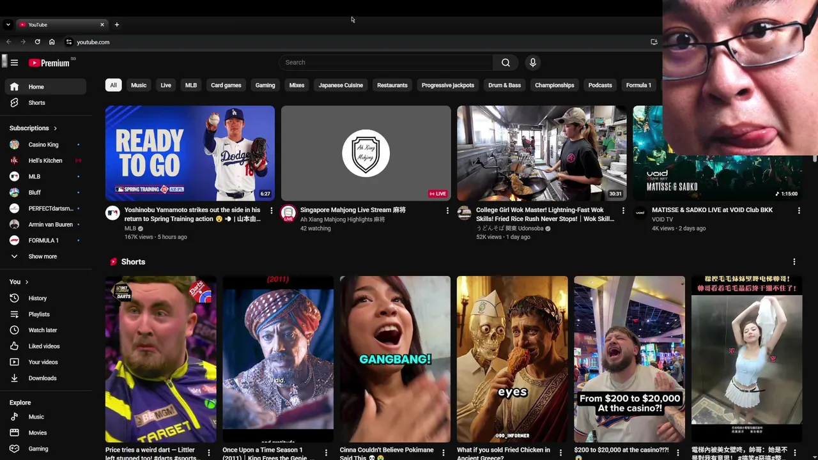The width and height of the screenshot is (818, 460).
Task: Select the Drum & Bass chip
Action: point(505,85)
